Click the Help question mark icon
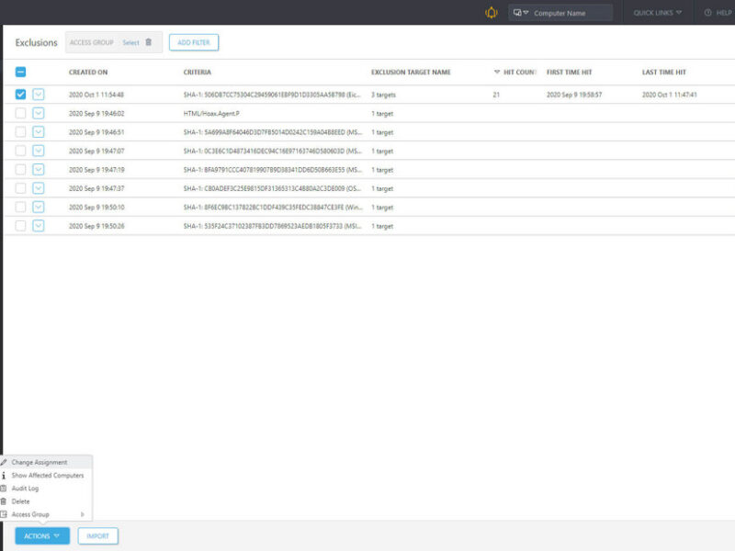 707,13
